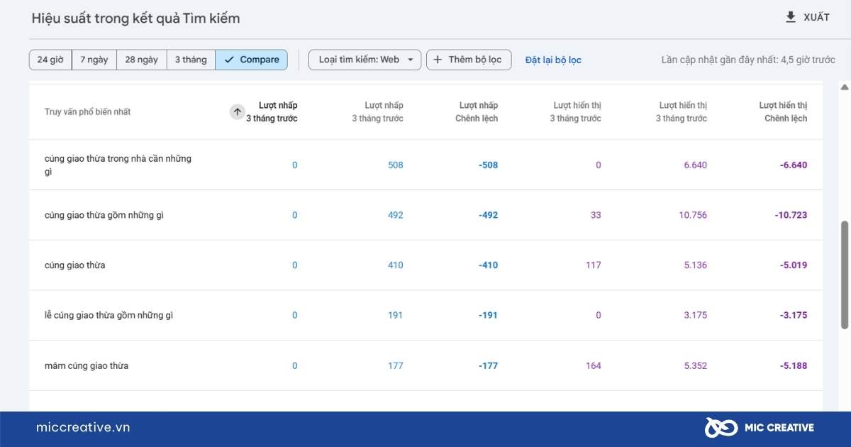Click query lễ cúng giao thừa gồm những gì
Screen dimensions: 851x447
point(109,315)
